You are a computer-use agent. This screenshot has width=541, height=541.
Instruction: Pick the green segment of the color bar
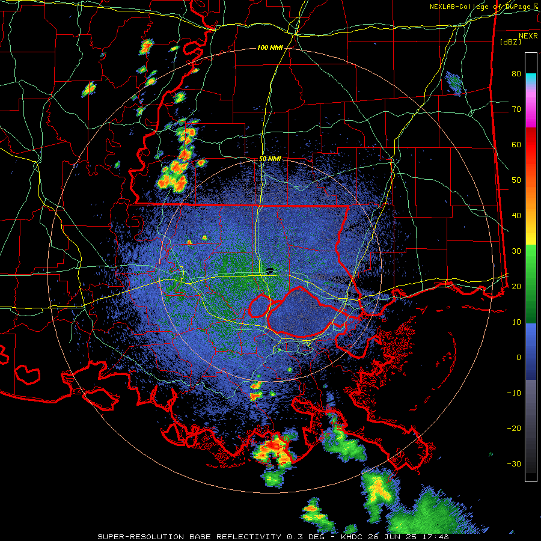[531, 284]
